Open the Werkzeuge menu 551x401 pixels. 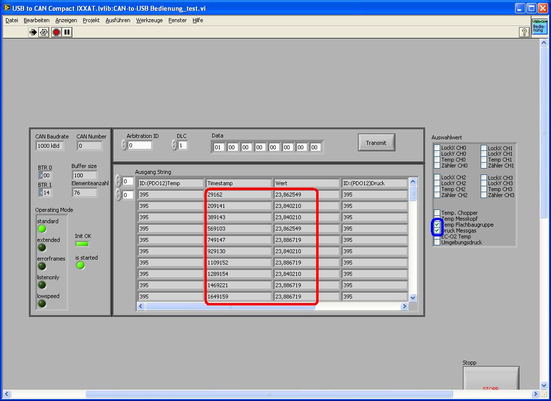pyautogui.click(x=149, y=20)
